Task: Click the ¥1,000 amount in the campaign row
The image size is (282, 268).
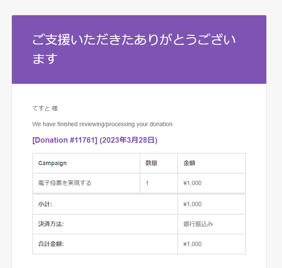Action: [192, 183]
